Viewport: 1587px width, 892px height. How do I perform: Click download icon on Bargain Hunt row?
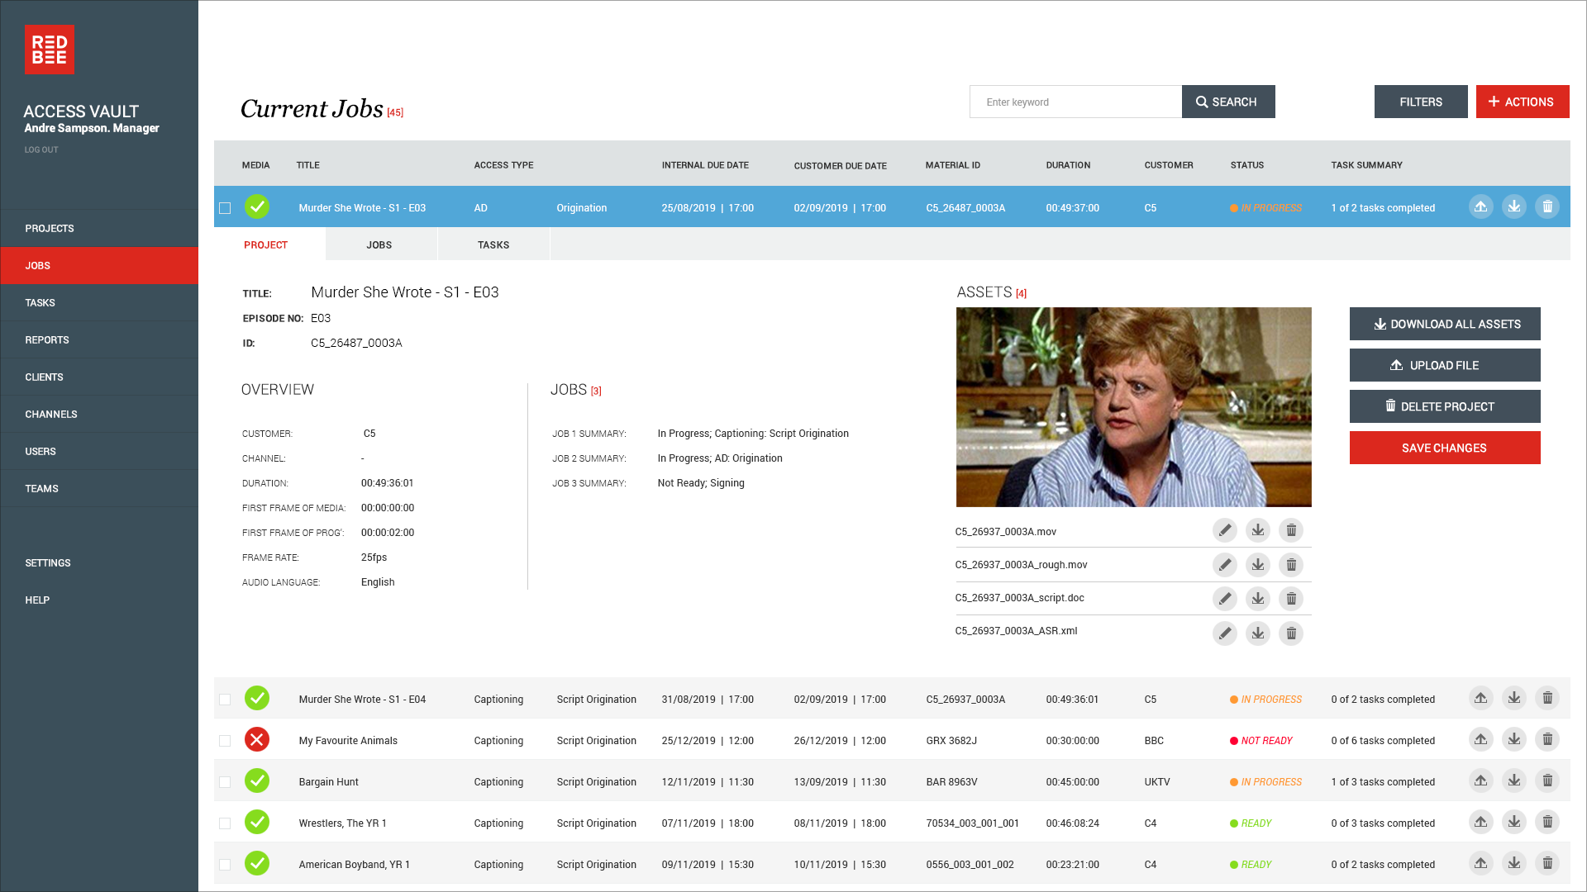point(1513,781)
